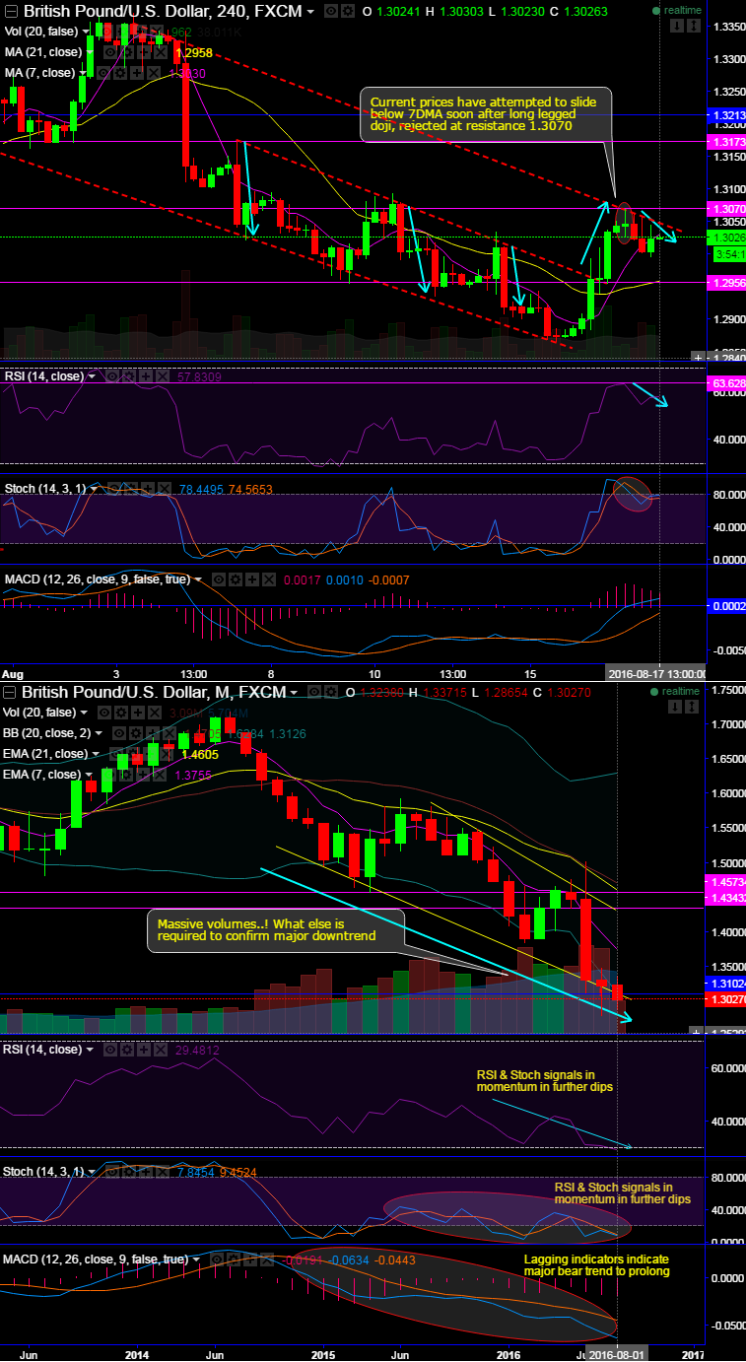Open settings gear for EMA (7, close)

[x=125, y=775]
